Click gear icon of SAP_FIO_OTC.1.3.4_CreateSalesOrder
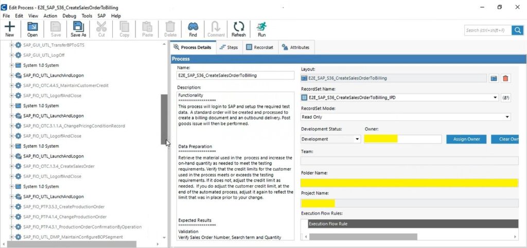 coord(18,166)
